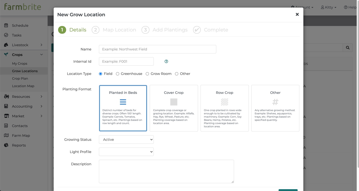Click the Resources tractor icon

7,97
